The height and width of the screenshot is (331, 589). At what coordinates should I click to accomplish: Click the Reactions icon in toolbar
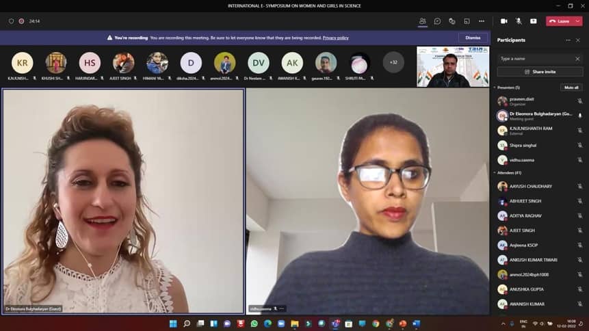click(452, 21)
